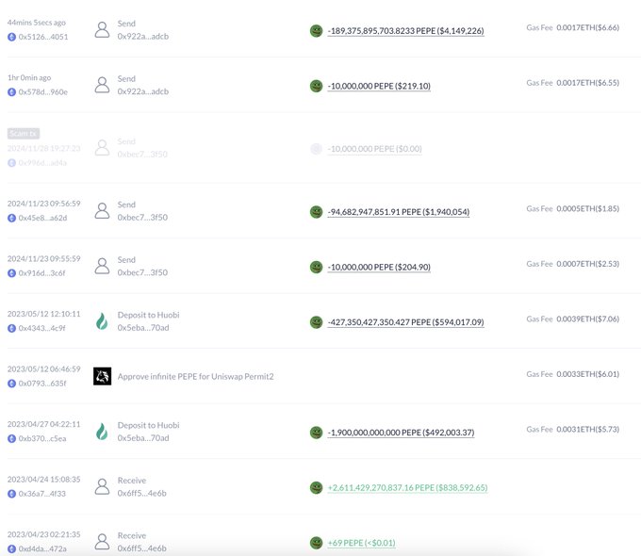
Task: Click user avatar in 1hr 0min ago row
Action: point(102,85)
